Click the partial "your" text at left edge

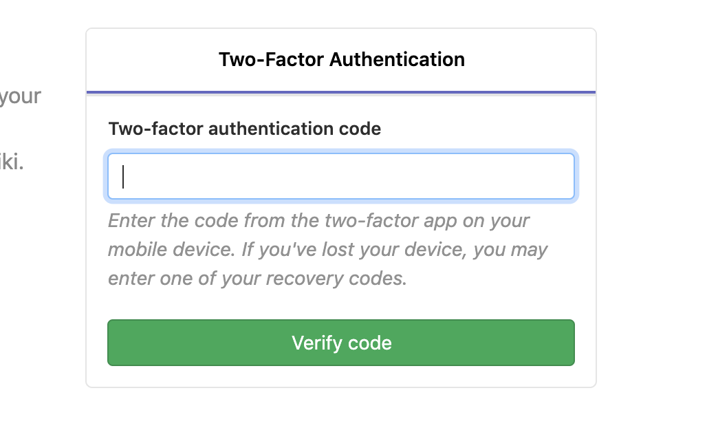pyautogui.click(x=21, y=96)
